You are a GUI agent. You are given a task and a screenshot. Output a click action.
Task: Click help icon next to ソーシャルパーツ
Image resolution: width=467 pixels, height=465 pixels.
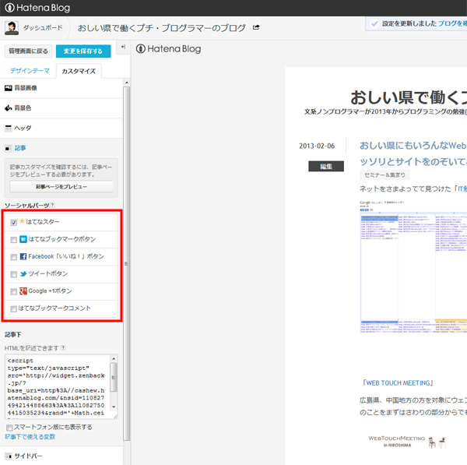52,205
